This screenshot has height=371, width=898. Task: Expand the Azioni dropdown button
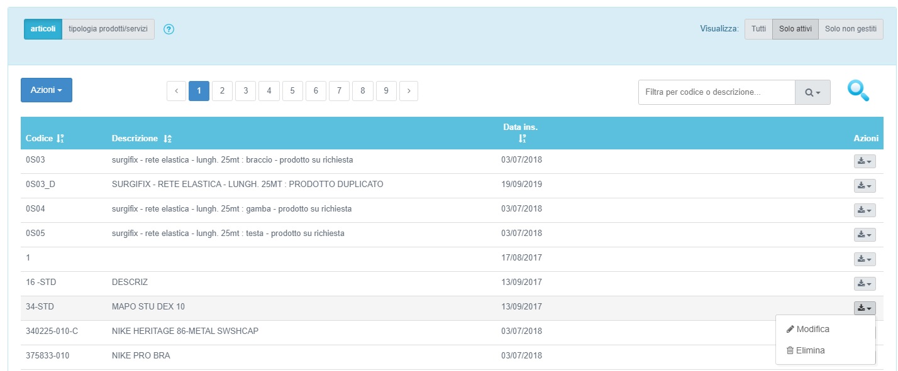(47, 90)
